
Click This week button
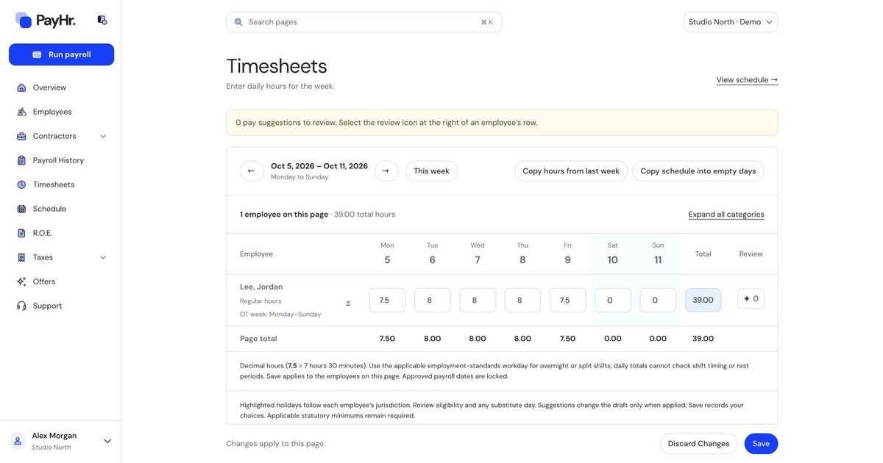coord(431,171)
